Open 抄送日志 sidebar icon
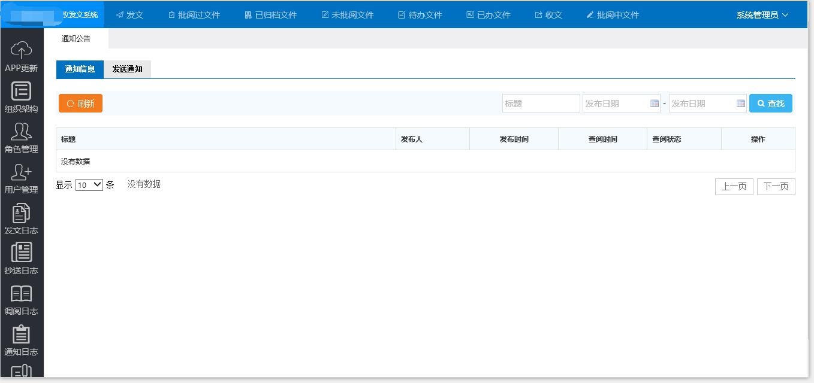The height and width of the screenshot is (383, 814). click(x=22, y=253)
